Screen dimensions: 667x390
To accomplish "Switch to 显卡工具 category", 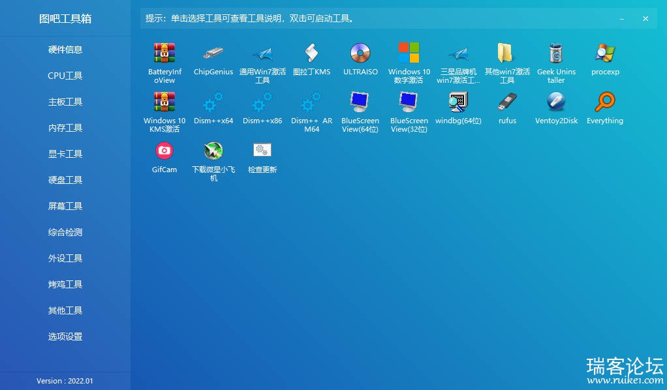I will [65, 154].
